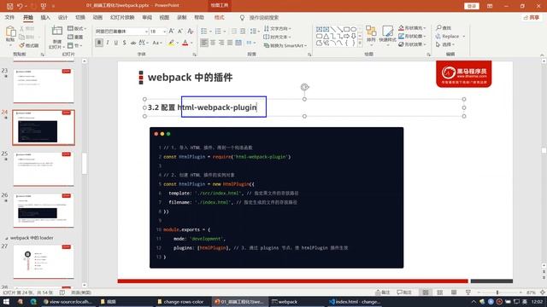This screenshot has width=547, height=307.
Task: Click Start From Beginning presentation icon
Action: [x=44, y=6]
